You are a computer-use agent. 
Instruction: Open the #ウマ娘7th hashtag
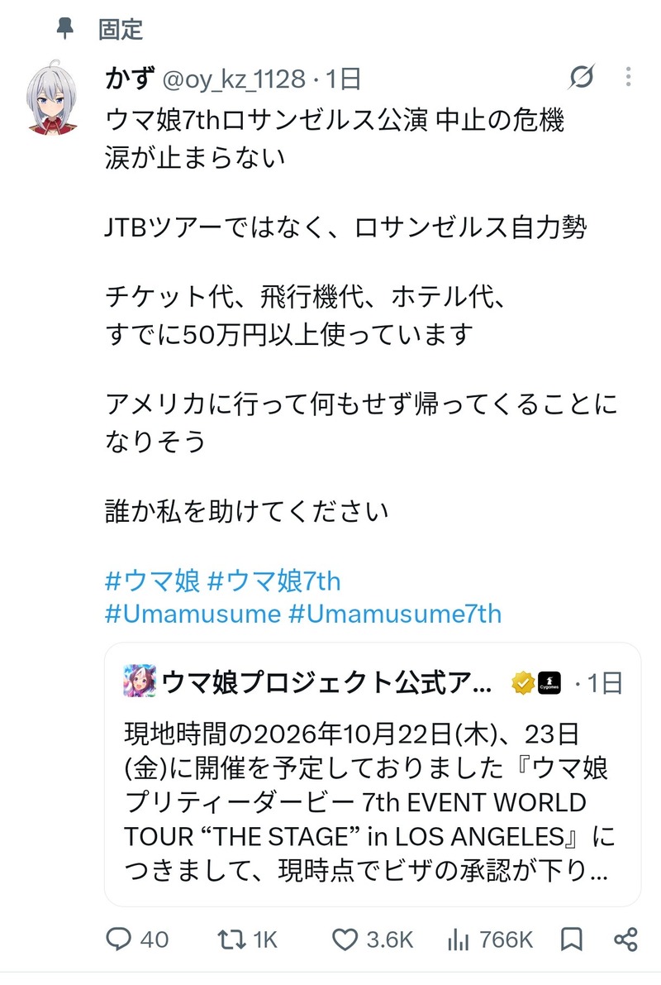coord(273,581)
